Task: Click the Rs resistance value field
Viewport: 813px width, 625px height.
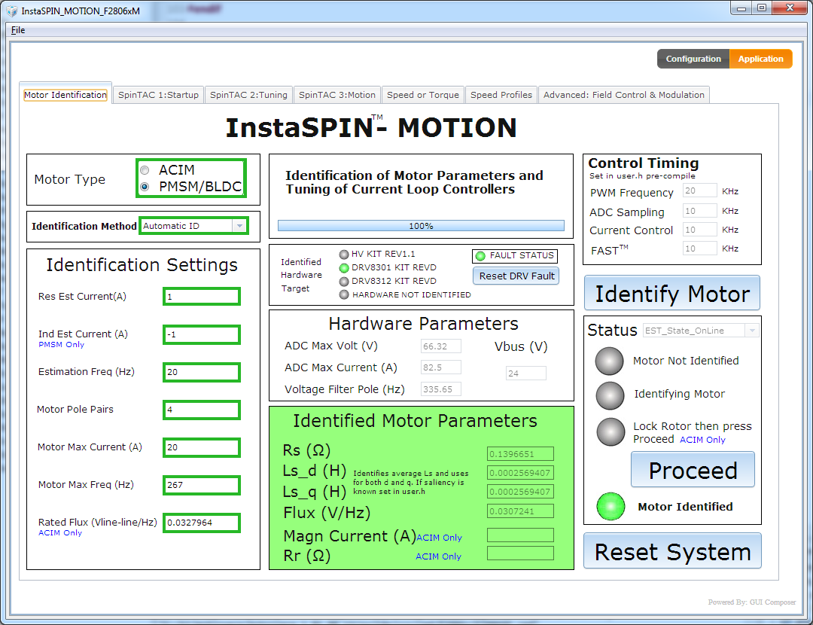Action: 521,454
